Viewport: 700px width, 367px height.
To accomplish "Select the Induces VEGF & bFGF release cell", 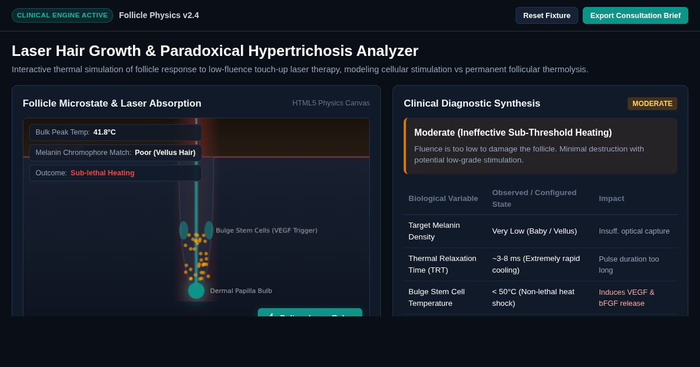I will 636,298.
